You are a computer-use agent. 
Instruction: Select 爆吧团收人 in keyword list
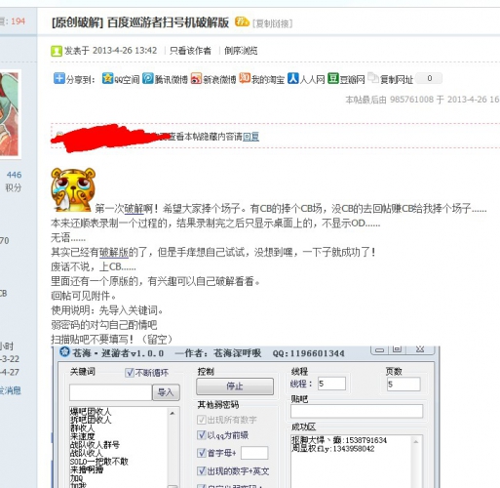point(91,412)
